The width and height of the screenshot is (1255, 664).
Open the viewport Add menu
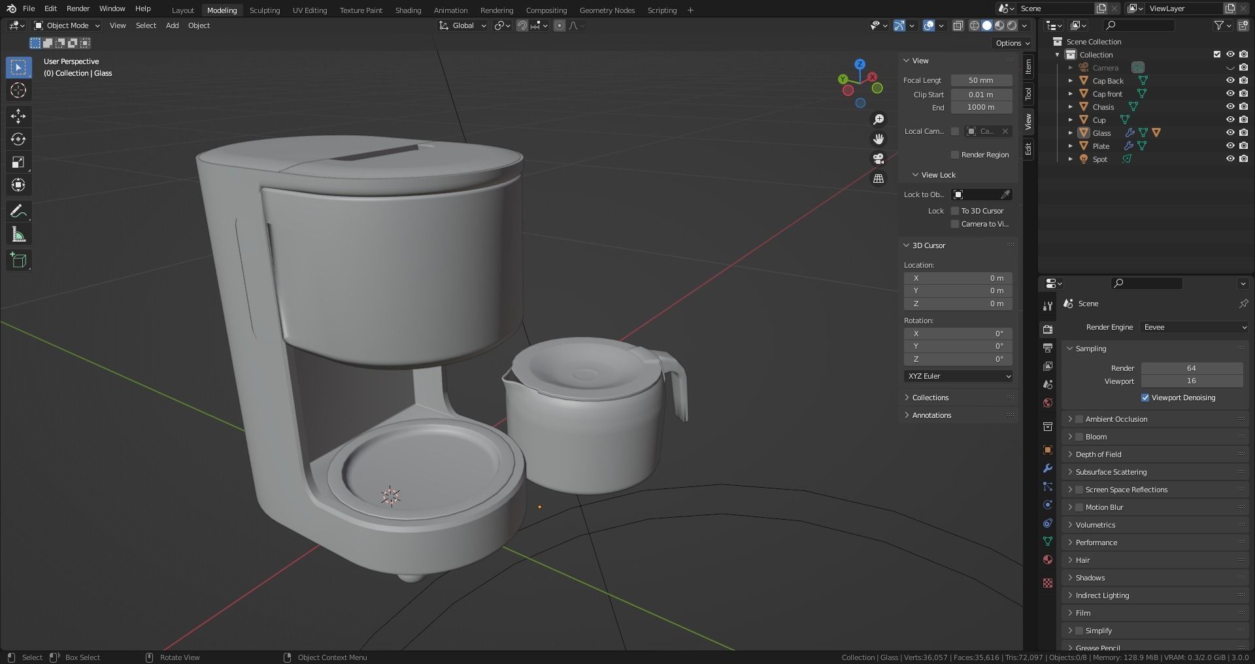[x=172, y=25]
